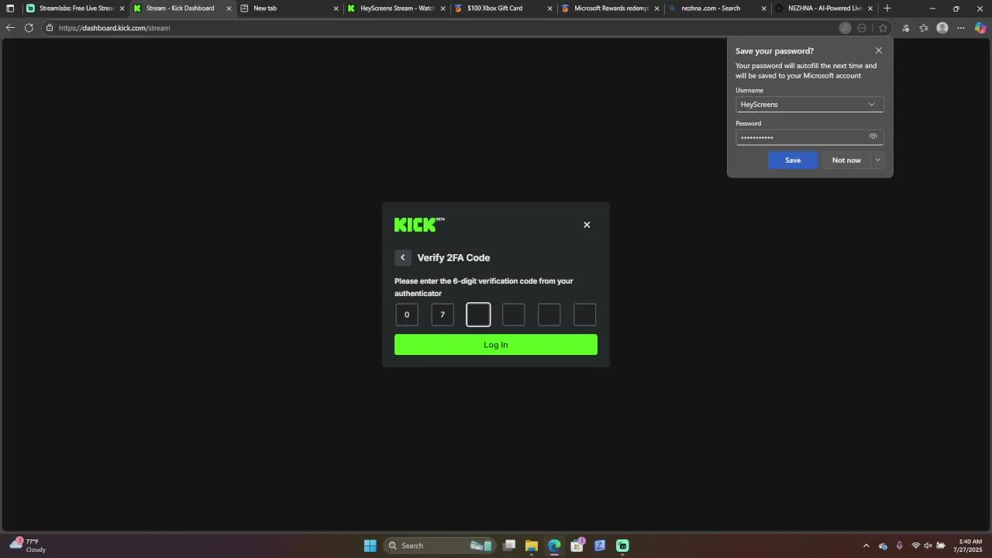This screenshot has height=558, width=992.
Task: Click the address bar URL
Action: (114, 28)
